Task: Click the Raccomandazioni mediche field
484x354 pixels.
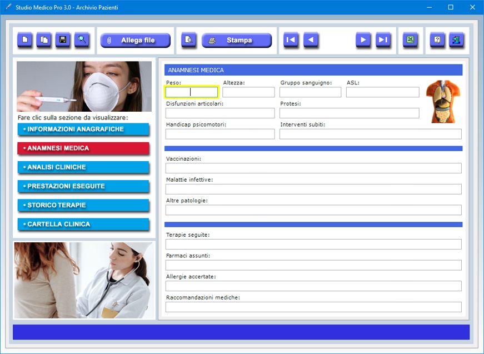Action: click(x=313, y=307)
